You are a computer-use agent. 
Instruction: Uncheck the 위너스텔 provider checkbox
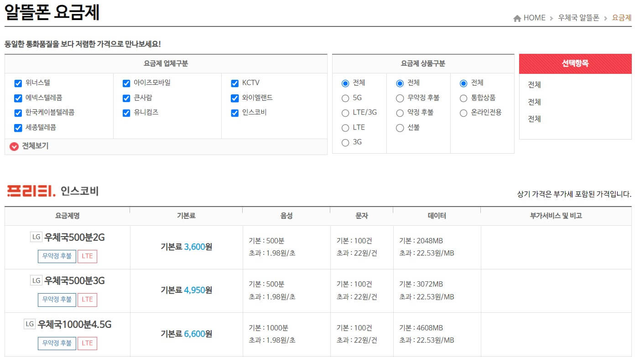pos(18,83)
